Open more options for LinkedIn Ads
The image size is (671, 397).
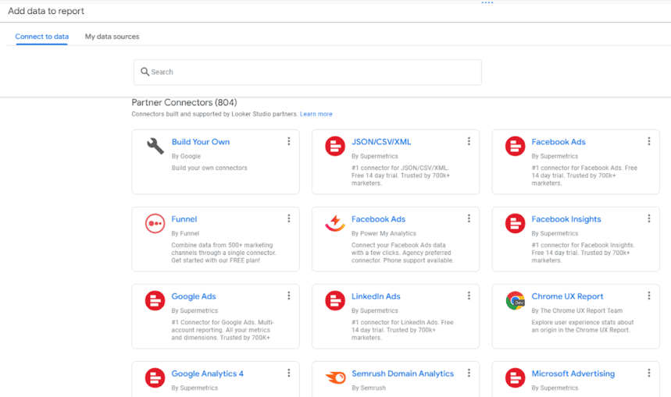click(469, 296)
